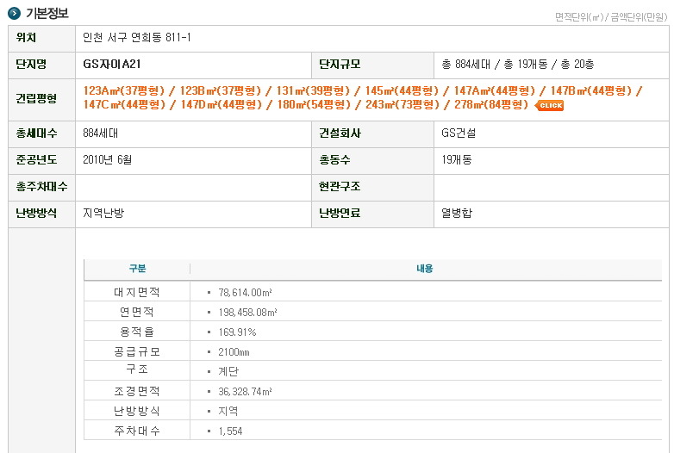Image resolution: width=674 pixels, height=453 pixels.
Task: Click the 주차대수 value 1,554
Action: 230,431
